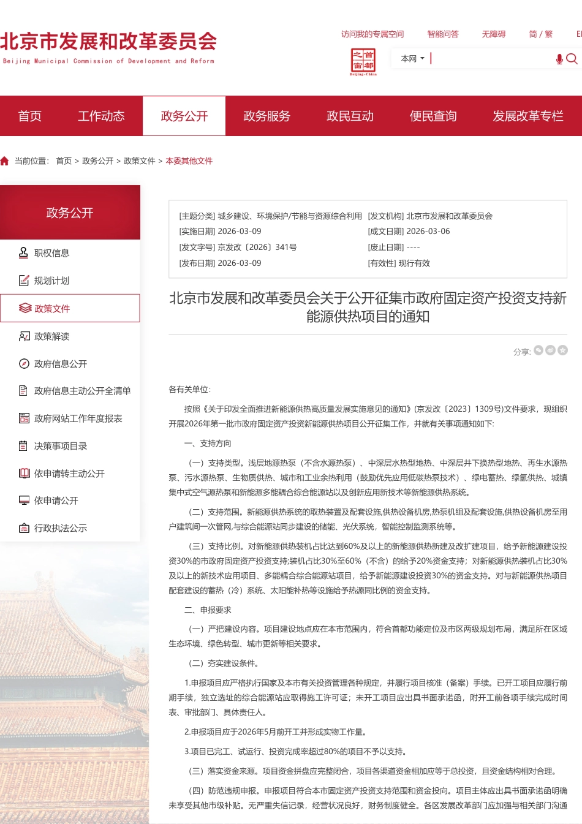Open the 无障碍 accessibility link

pyautogui.click(x=493, y=34)
